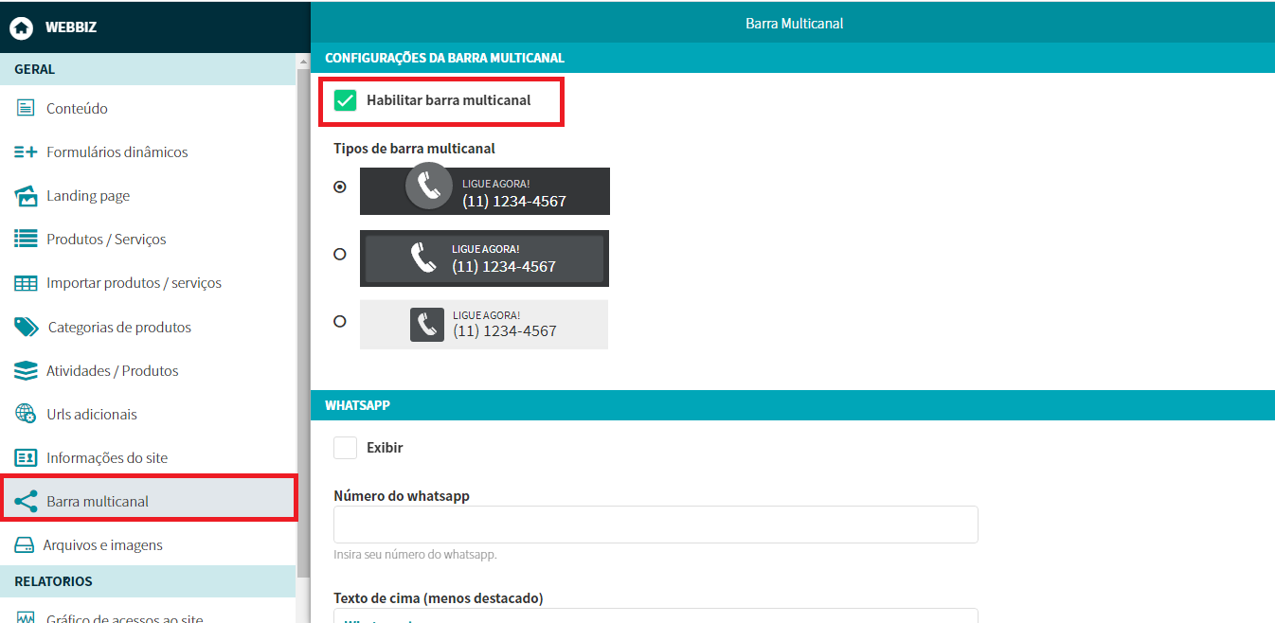Click the Landing page icon

coord(26,196)
